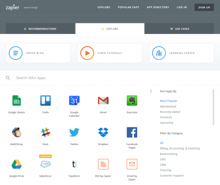Click the Video Tutorials card label
The height and width of the screenshot is (185, 220).
(110, 53)
